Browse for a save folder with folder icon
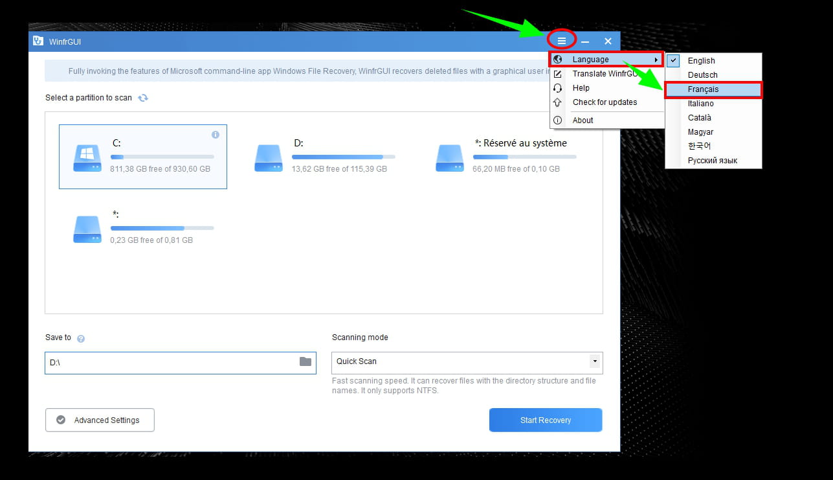This screenshot has width=833, height=480. point(305,361)
